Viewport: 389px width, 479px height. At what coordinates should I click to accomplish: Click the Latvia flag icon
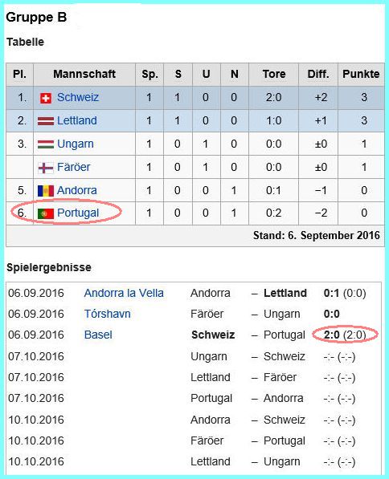pyautogui.click(x=46, y=121)
